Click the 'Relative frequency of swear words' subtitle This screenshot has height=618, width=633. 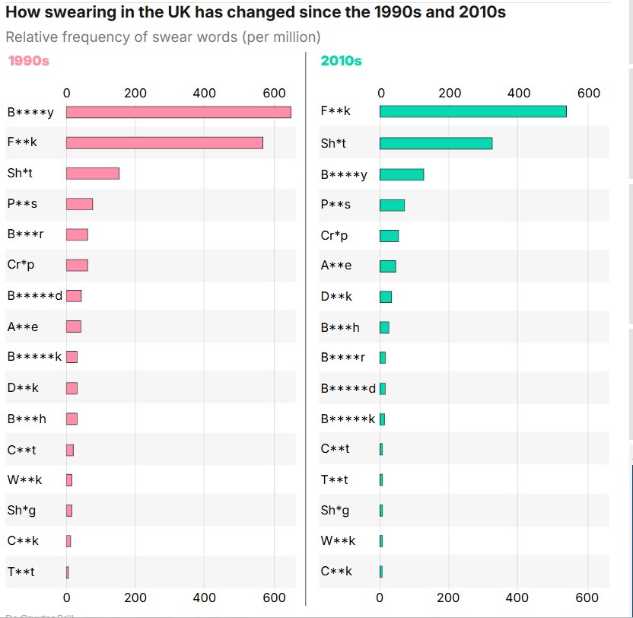(x=163, y=37)
